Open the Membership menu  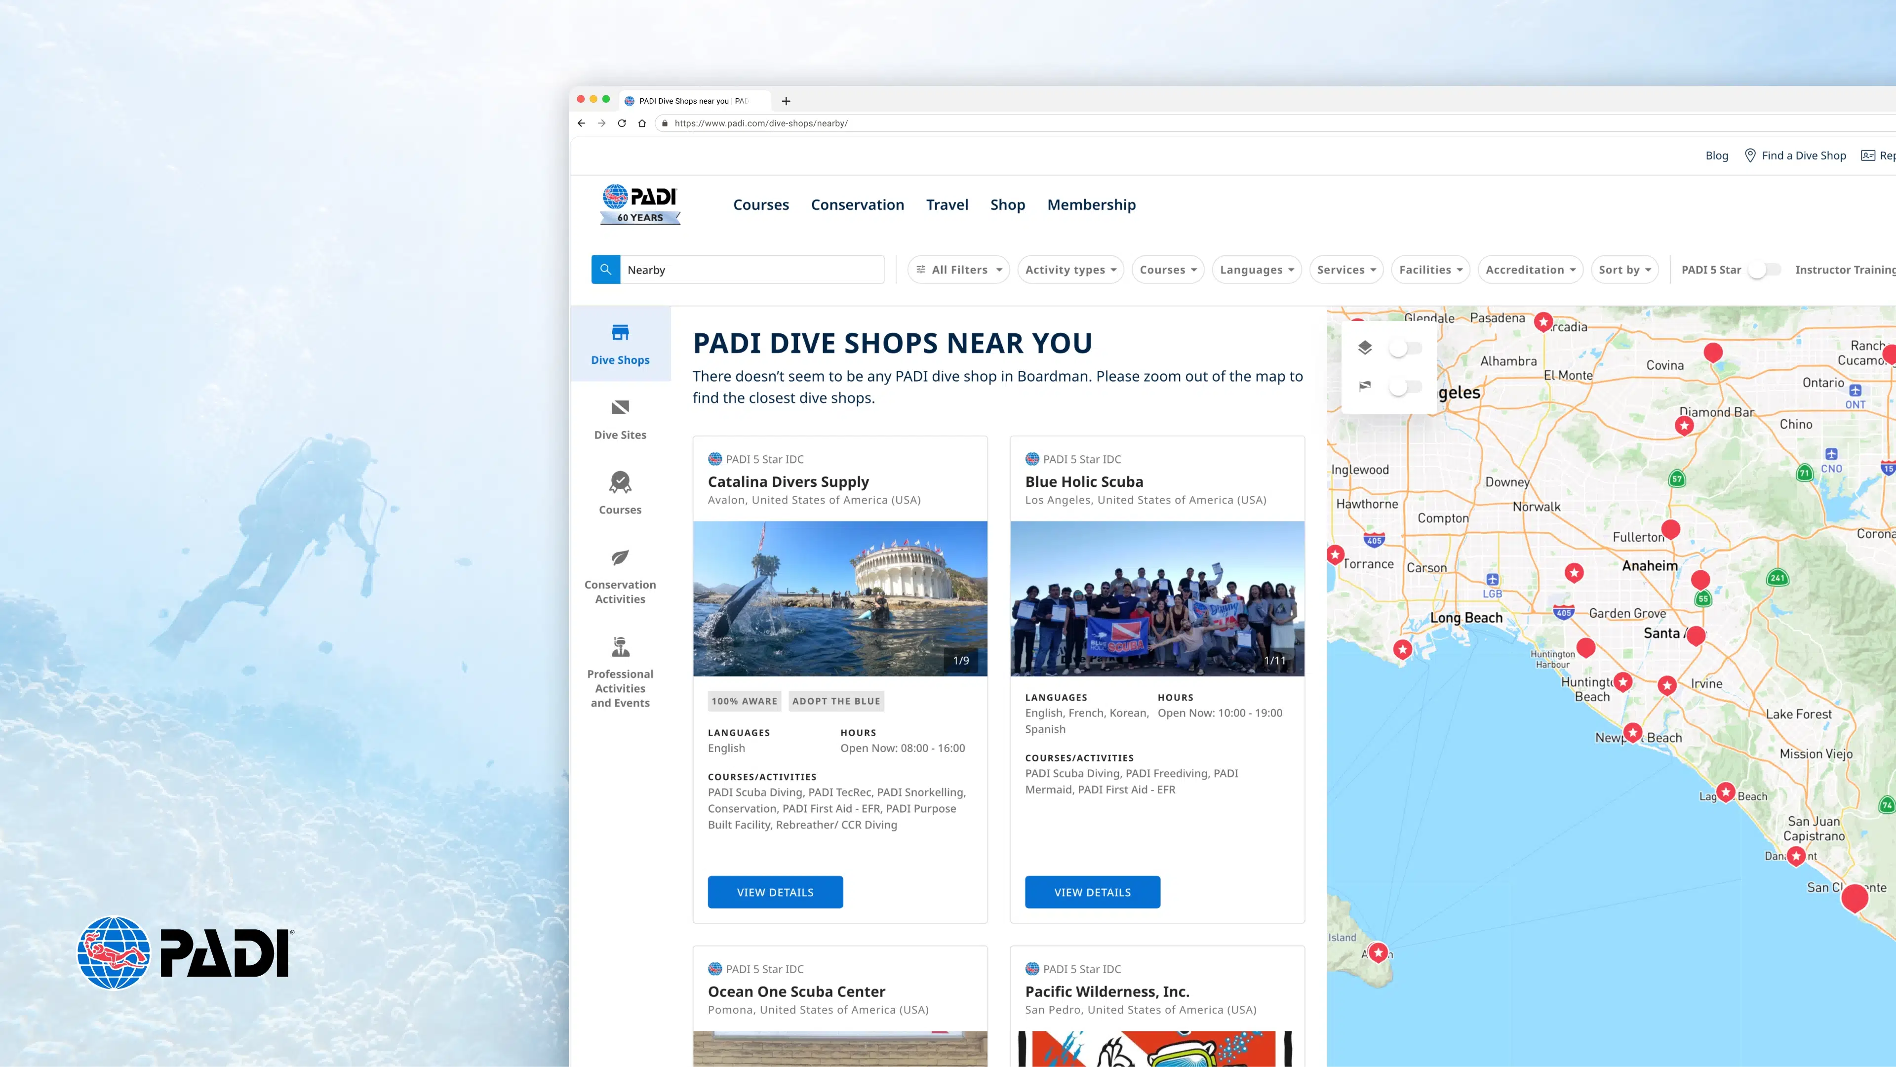tap(1091, 204)
